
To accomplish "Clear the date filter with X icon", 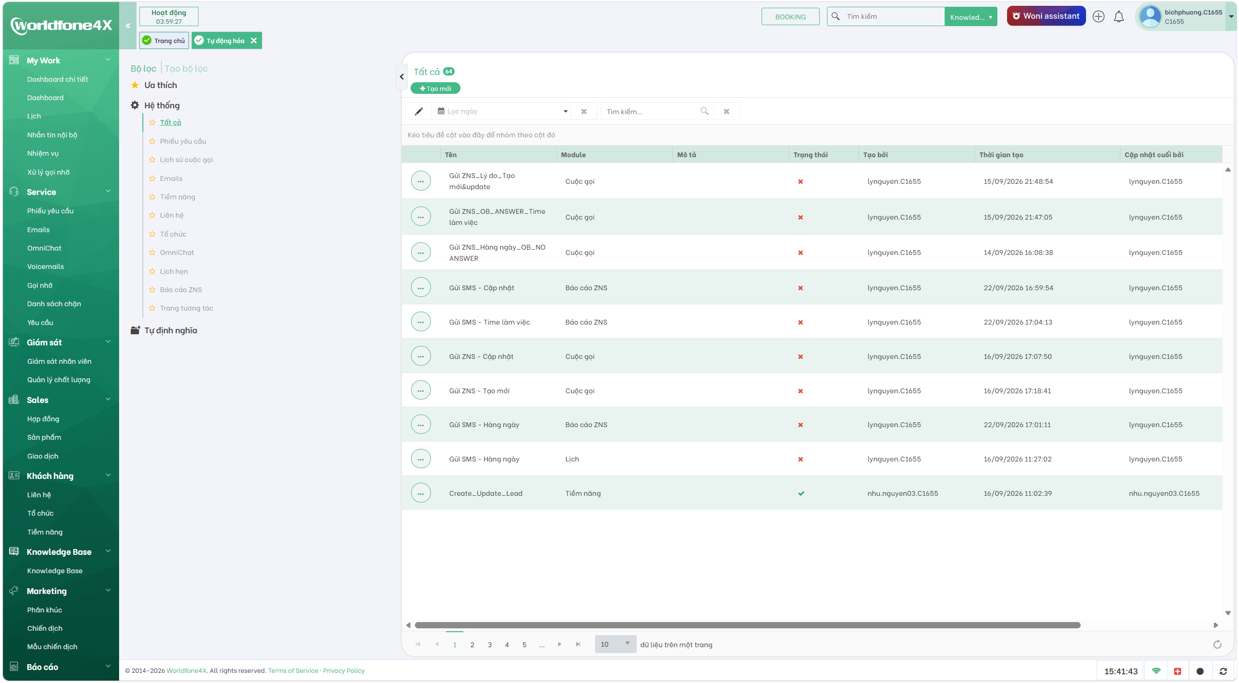I will (x=584, y=111).
